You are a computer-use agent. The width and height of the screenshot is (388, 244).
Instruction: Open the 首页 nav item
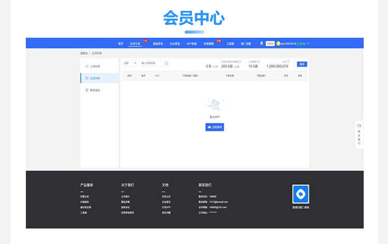point(121,44)
